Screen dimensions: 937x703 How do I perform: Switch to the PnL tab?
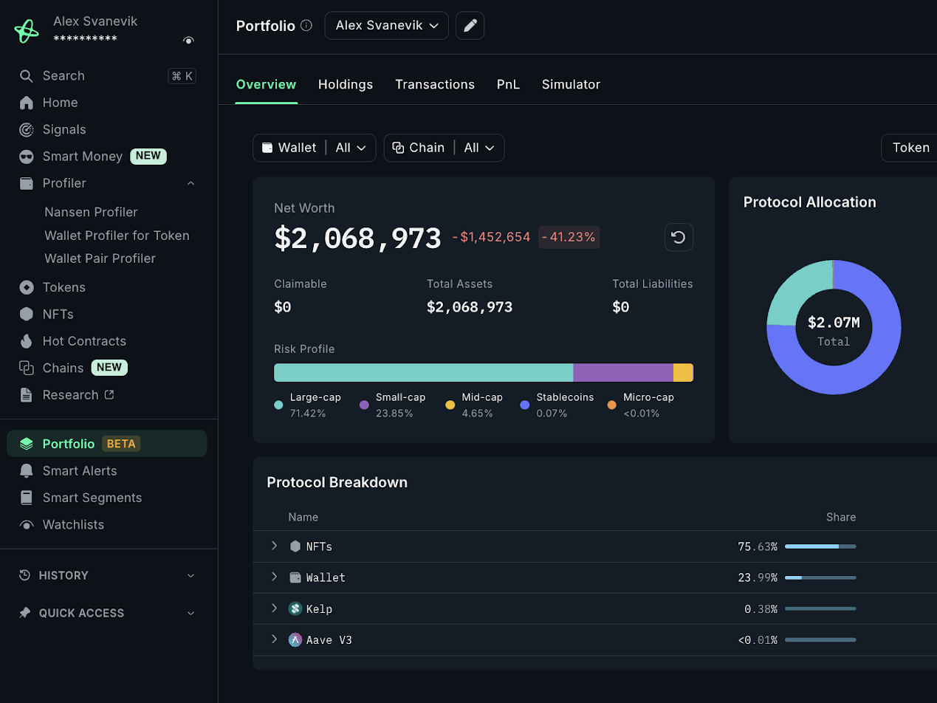pos(508,84)
